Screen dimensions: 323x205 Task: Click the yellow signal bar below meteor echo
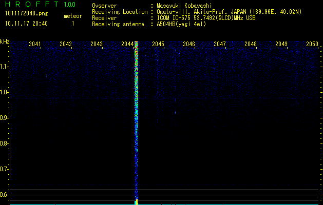[137, 202]
